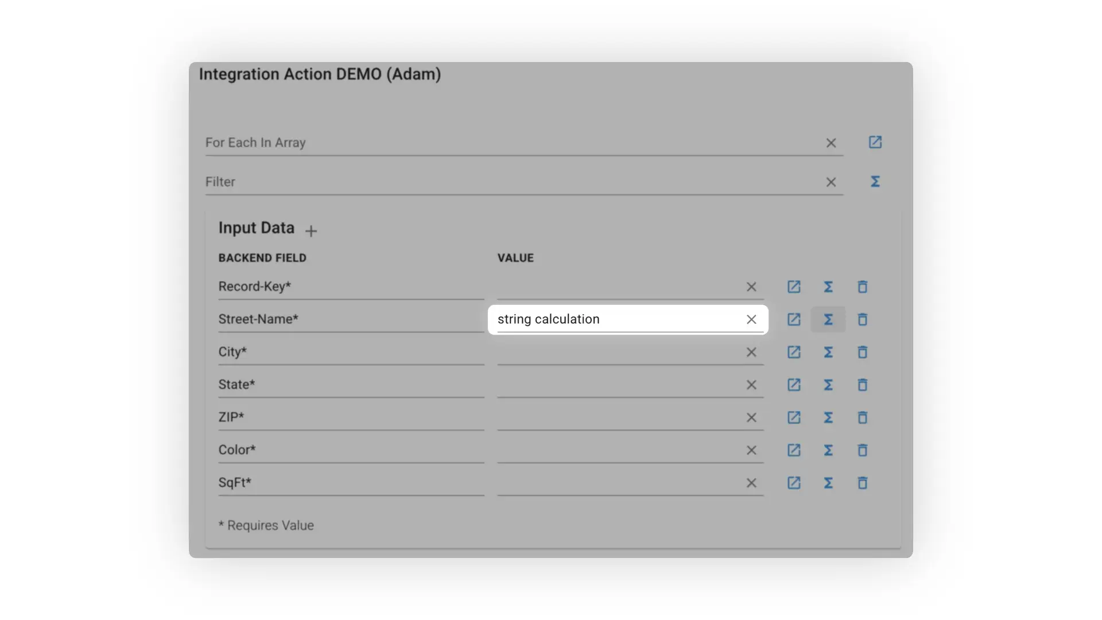Add a new Input Data field with plus icon

pyautogui.click(x=311, y=231)
